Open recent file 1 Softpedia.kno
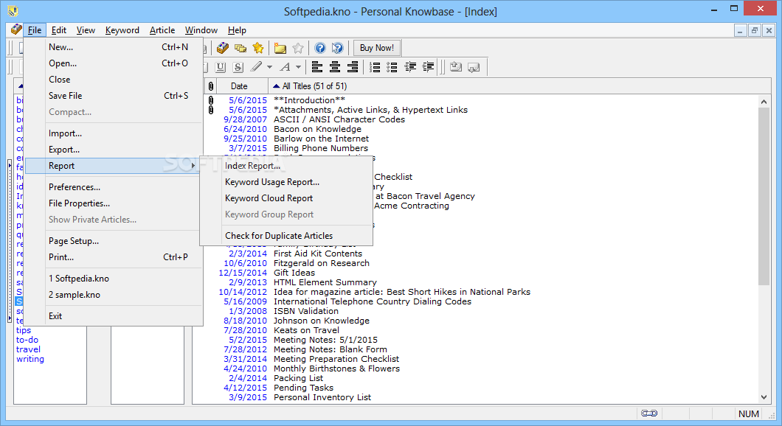Image resolution: width=782 pixels, height=426 pixels. (x=113, y=279)
